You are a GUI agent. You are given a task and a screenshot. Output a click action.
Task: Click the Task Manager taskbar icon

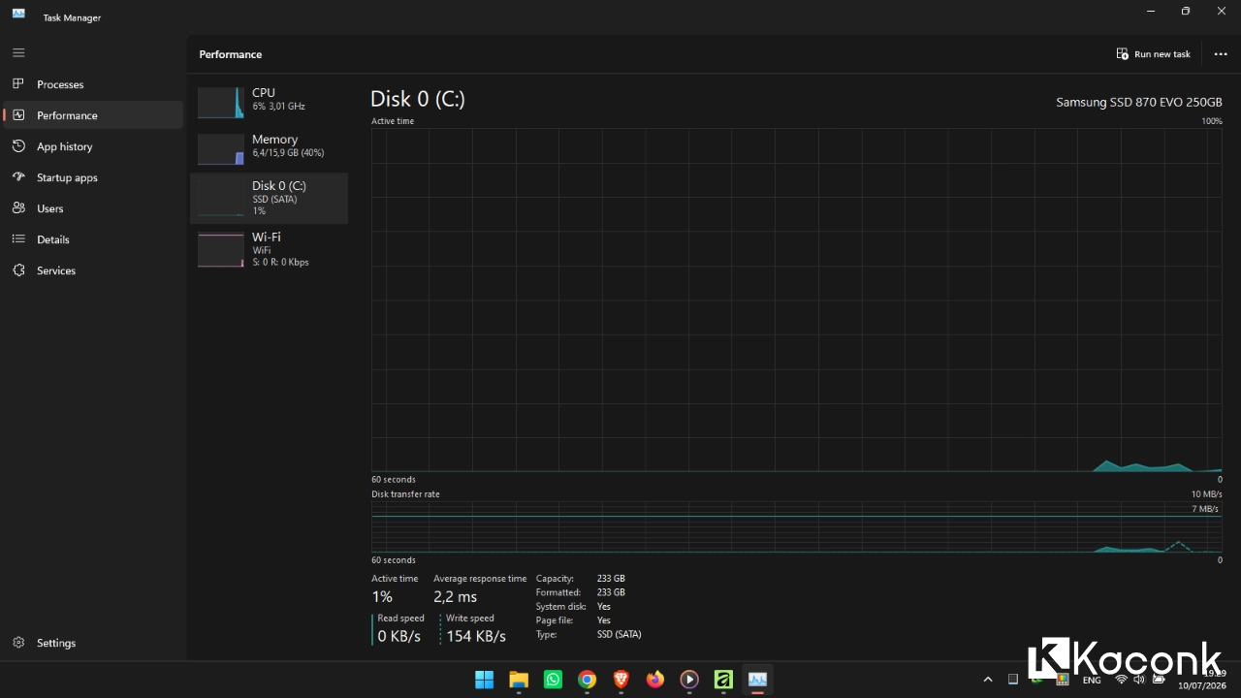point(757,680)
